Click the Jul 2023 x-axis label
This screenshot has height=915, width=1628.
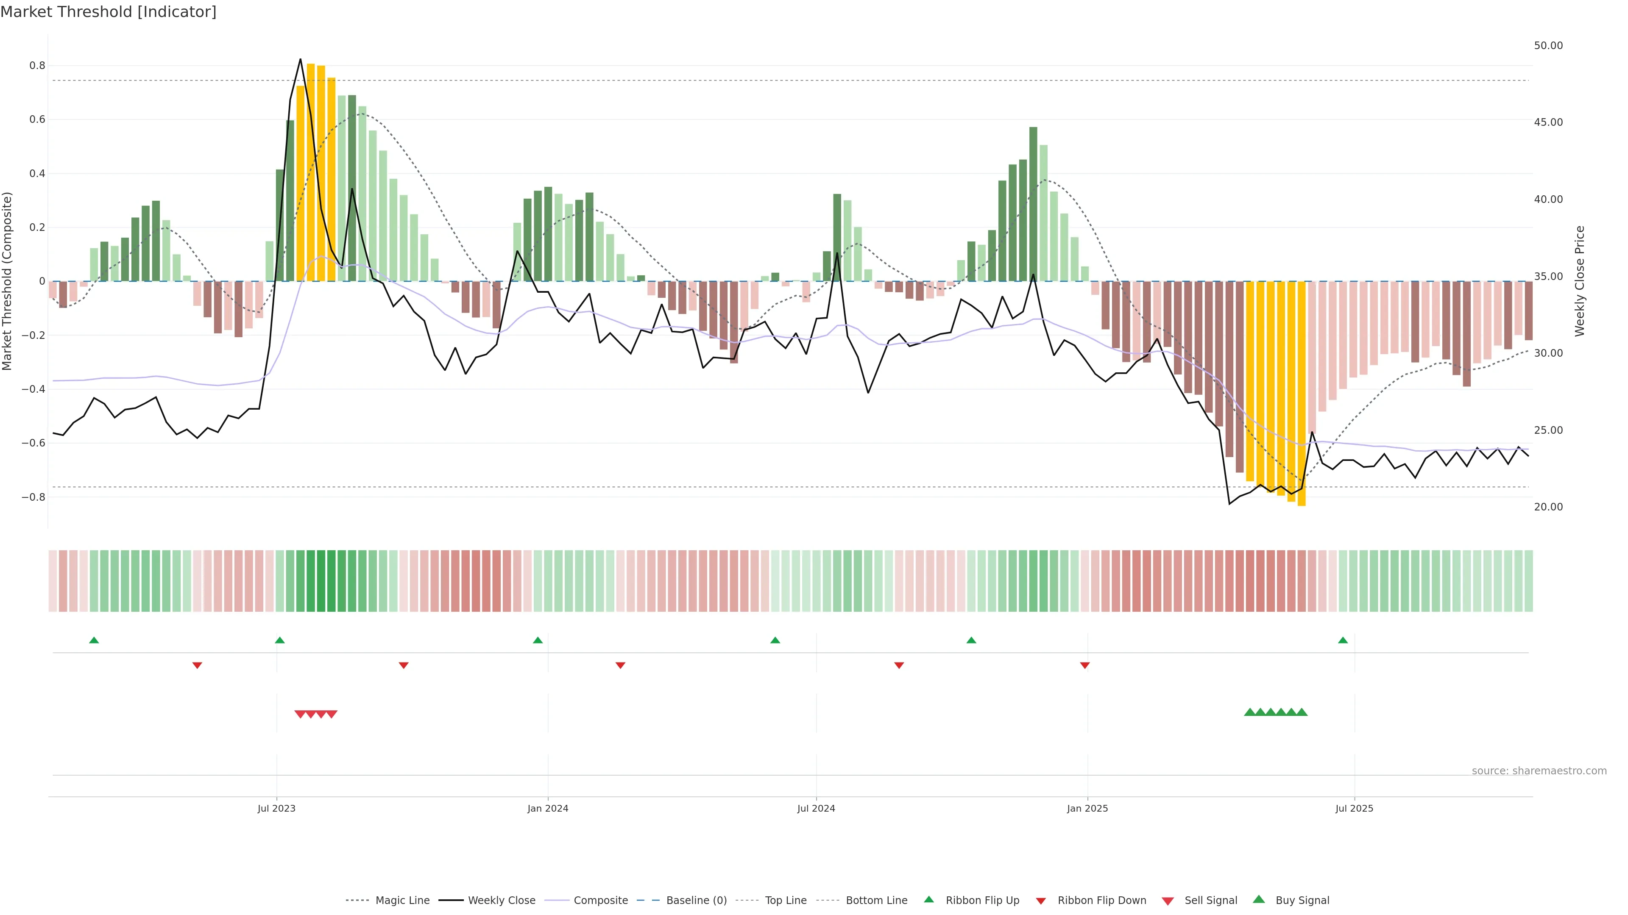pos(276,808)
